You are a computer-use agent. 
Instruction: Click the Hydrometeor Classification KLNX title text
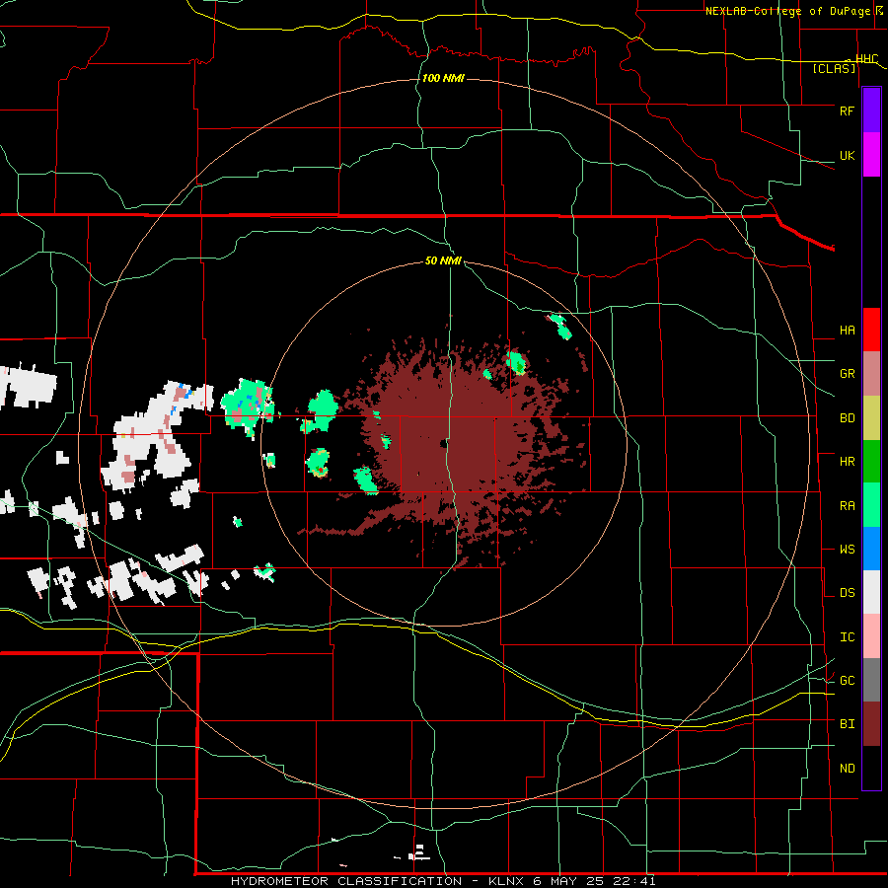(x=443, y=881)
